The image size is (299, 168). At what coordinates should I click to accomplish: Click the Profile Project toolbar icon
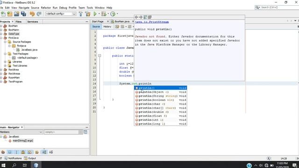click(x=113, y=14)
